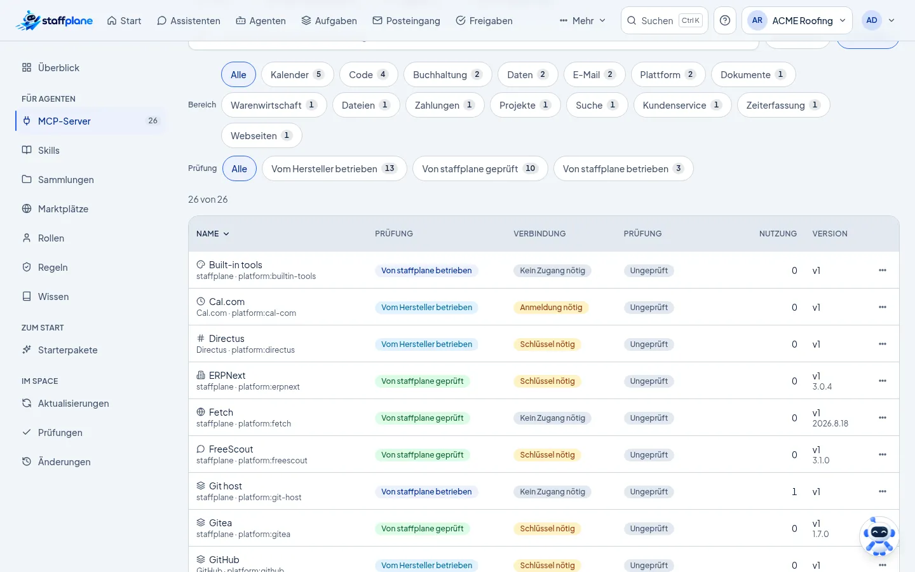Open Änderungen history sidebar item
This screenshot has height=572, width=915.
tap(89, 461)
